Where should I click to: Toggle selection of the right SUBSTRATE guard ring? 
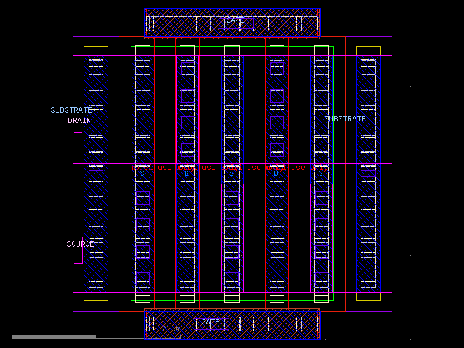(368, 174)
